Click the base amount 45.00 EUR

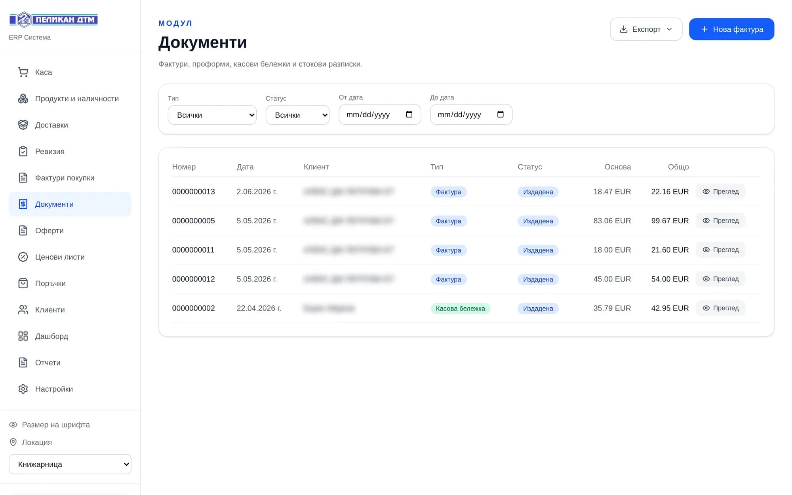(612, 279)
